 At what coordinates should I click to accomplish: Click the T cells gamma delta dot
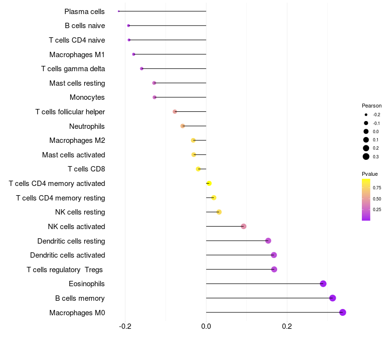142,68
